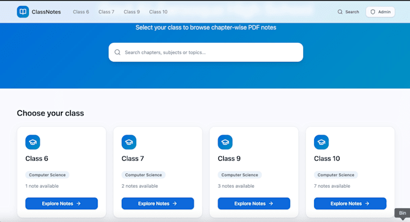
Task: Click the Bin tooltip label at bottom right
Action: click(402, 213)
